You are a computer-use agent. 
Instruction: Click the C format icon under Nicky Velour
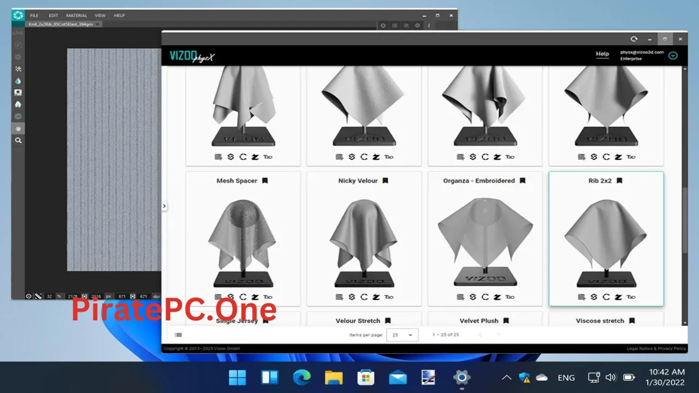pyautogui.click(x=364, y=296)
